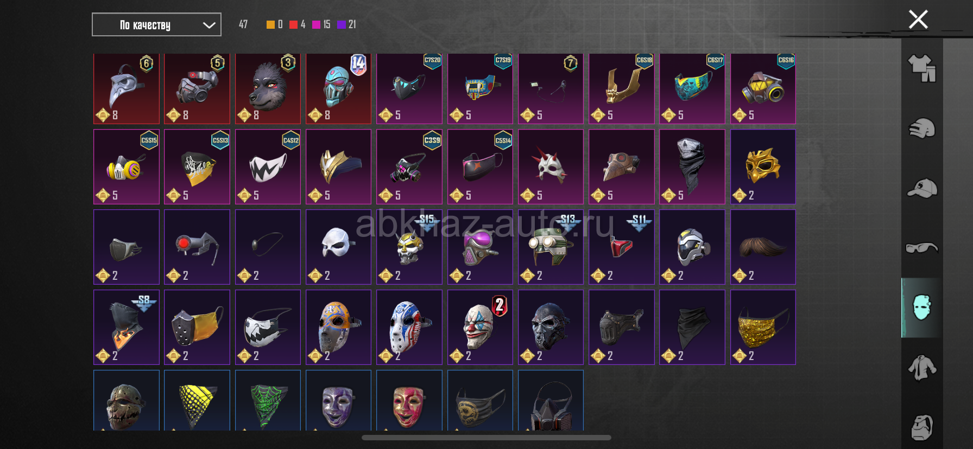The width and height of the screenshot is (973, 449).
Task: Open the 'По качеству' sort dropdown
Action: [x=156, y=24]
